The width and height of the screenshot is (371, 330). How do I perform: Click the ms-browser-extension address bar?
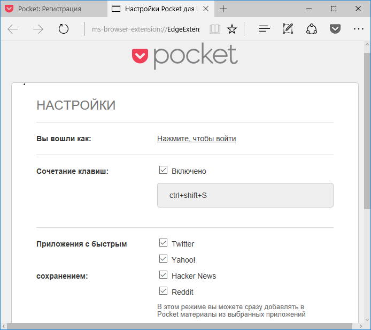[x=146, y=29]
